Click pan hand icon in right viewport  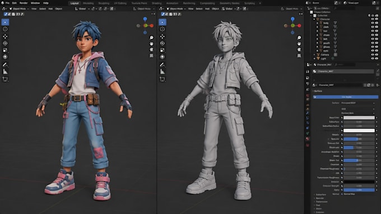pos(299,44)
